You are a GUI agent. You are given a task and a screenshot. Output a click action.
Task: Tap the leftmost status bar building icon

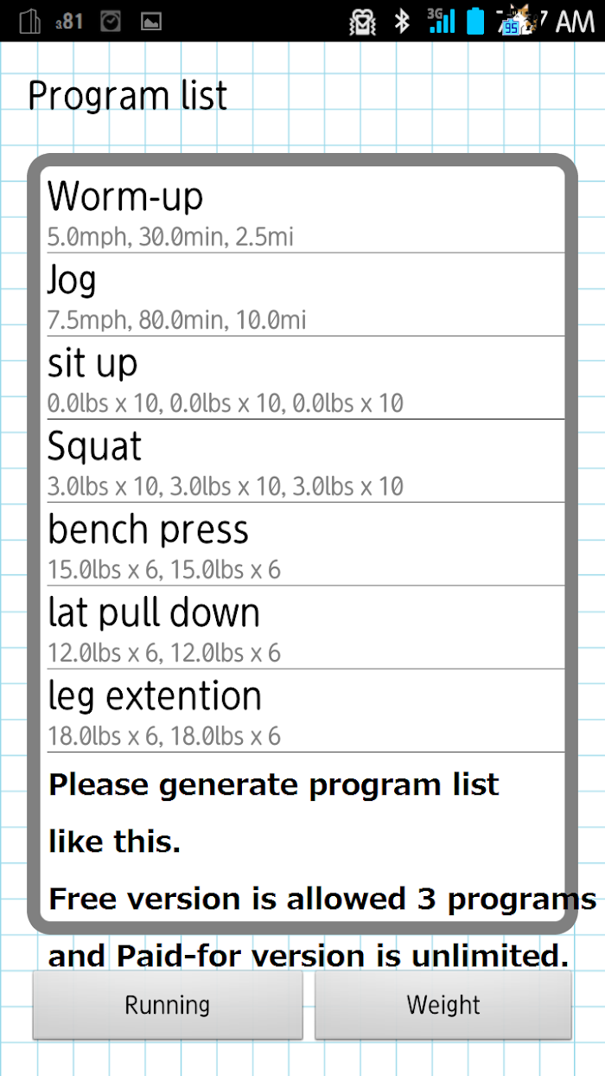point(29,21)
